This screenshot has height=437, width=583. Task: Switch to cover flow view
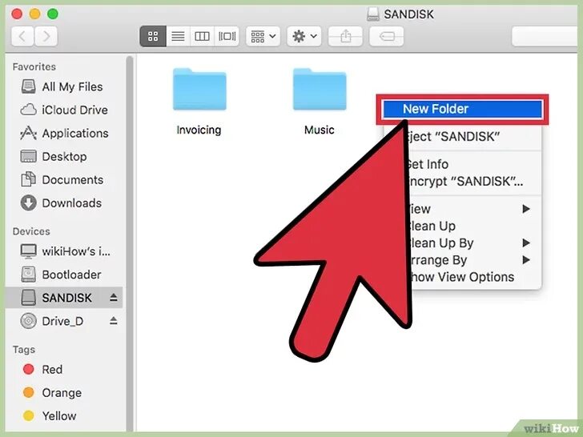pos(227,36)
